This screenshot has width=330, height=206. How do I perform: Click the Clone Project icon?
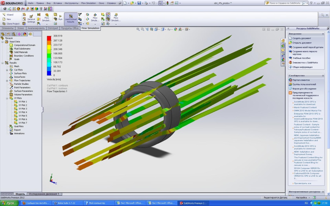4,24
